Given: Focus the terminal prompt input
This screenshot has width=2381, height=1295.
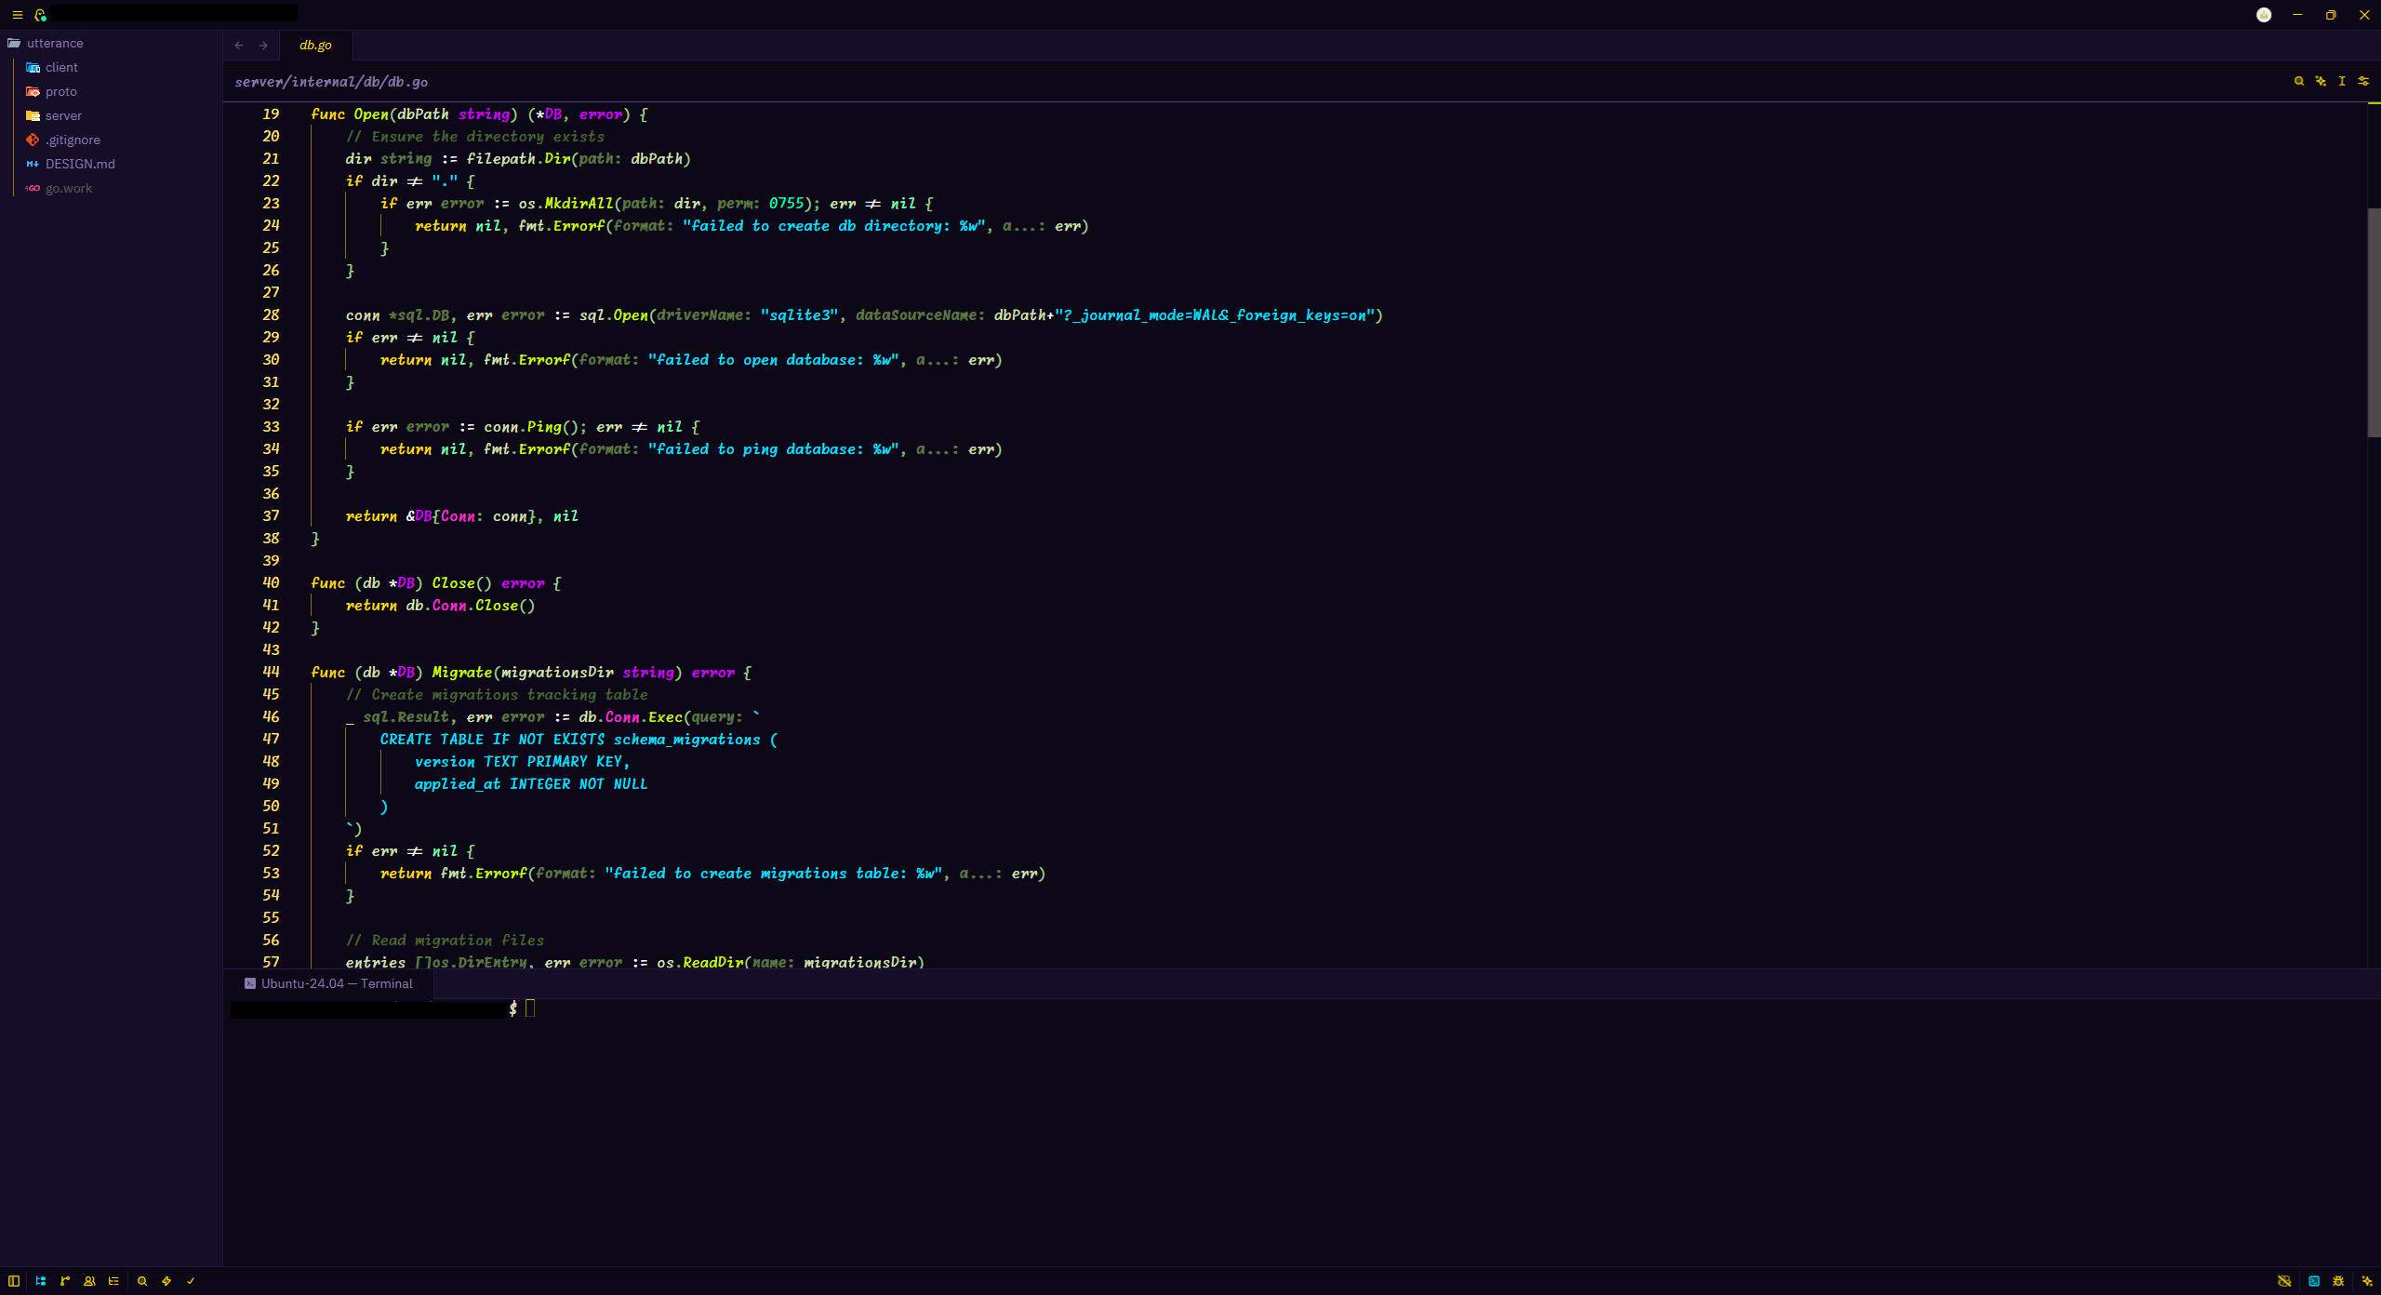Looking at the screenshot, I should (x=530, y=1008).
